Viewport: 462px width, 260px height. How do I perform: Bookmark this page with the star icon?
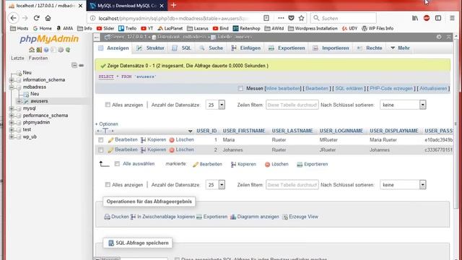(301, 18)
